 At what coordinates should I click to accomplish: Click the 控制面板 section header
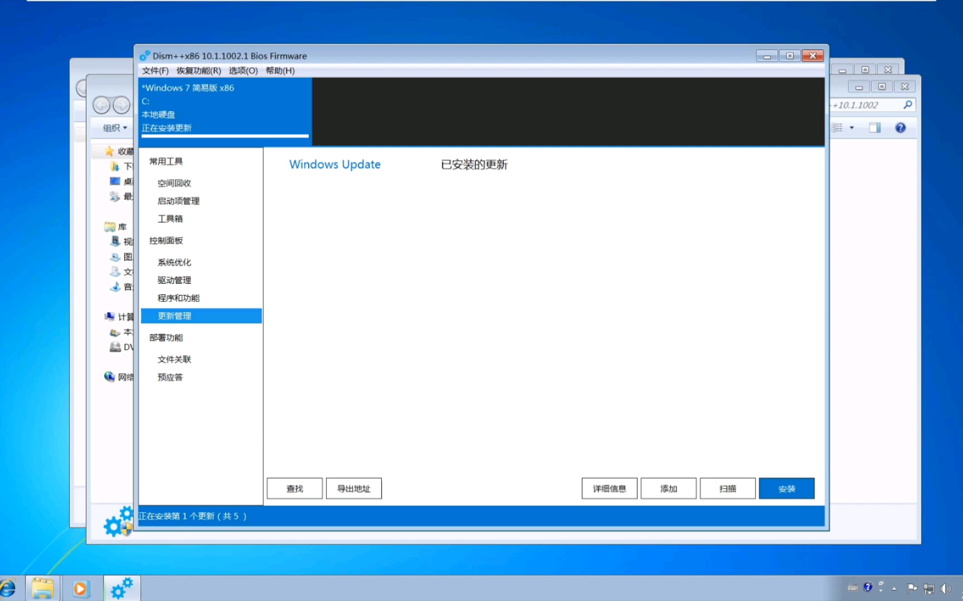(x=166, y=240)
